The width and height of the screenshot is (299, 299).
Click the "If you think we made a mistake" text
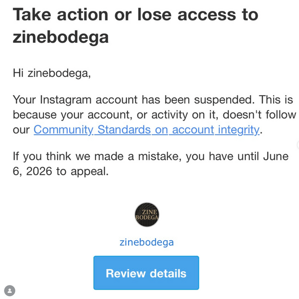click(100, 156)
